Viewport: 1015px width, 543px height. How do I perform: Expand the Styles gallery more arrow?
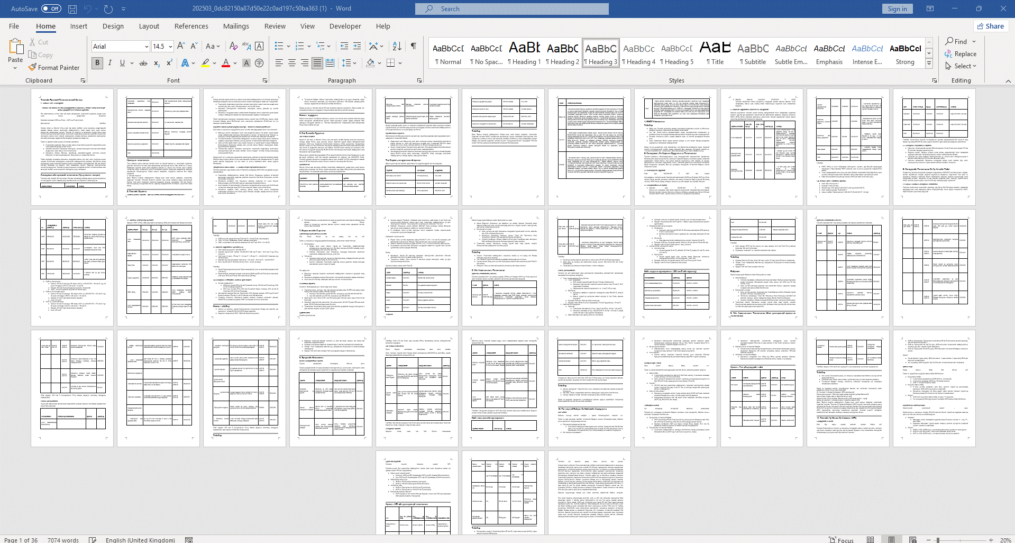[x=929, y=64]
